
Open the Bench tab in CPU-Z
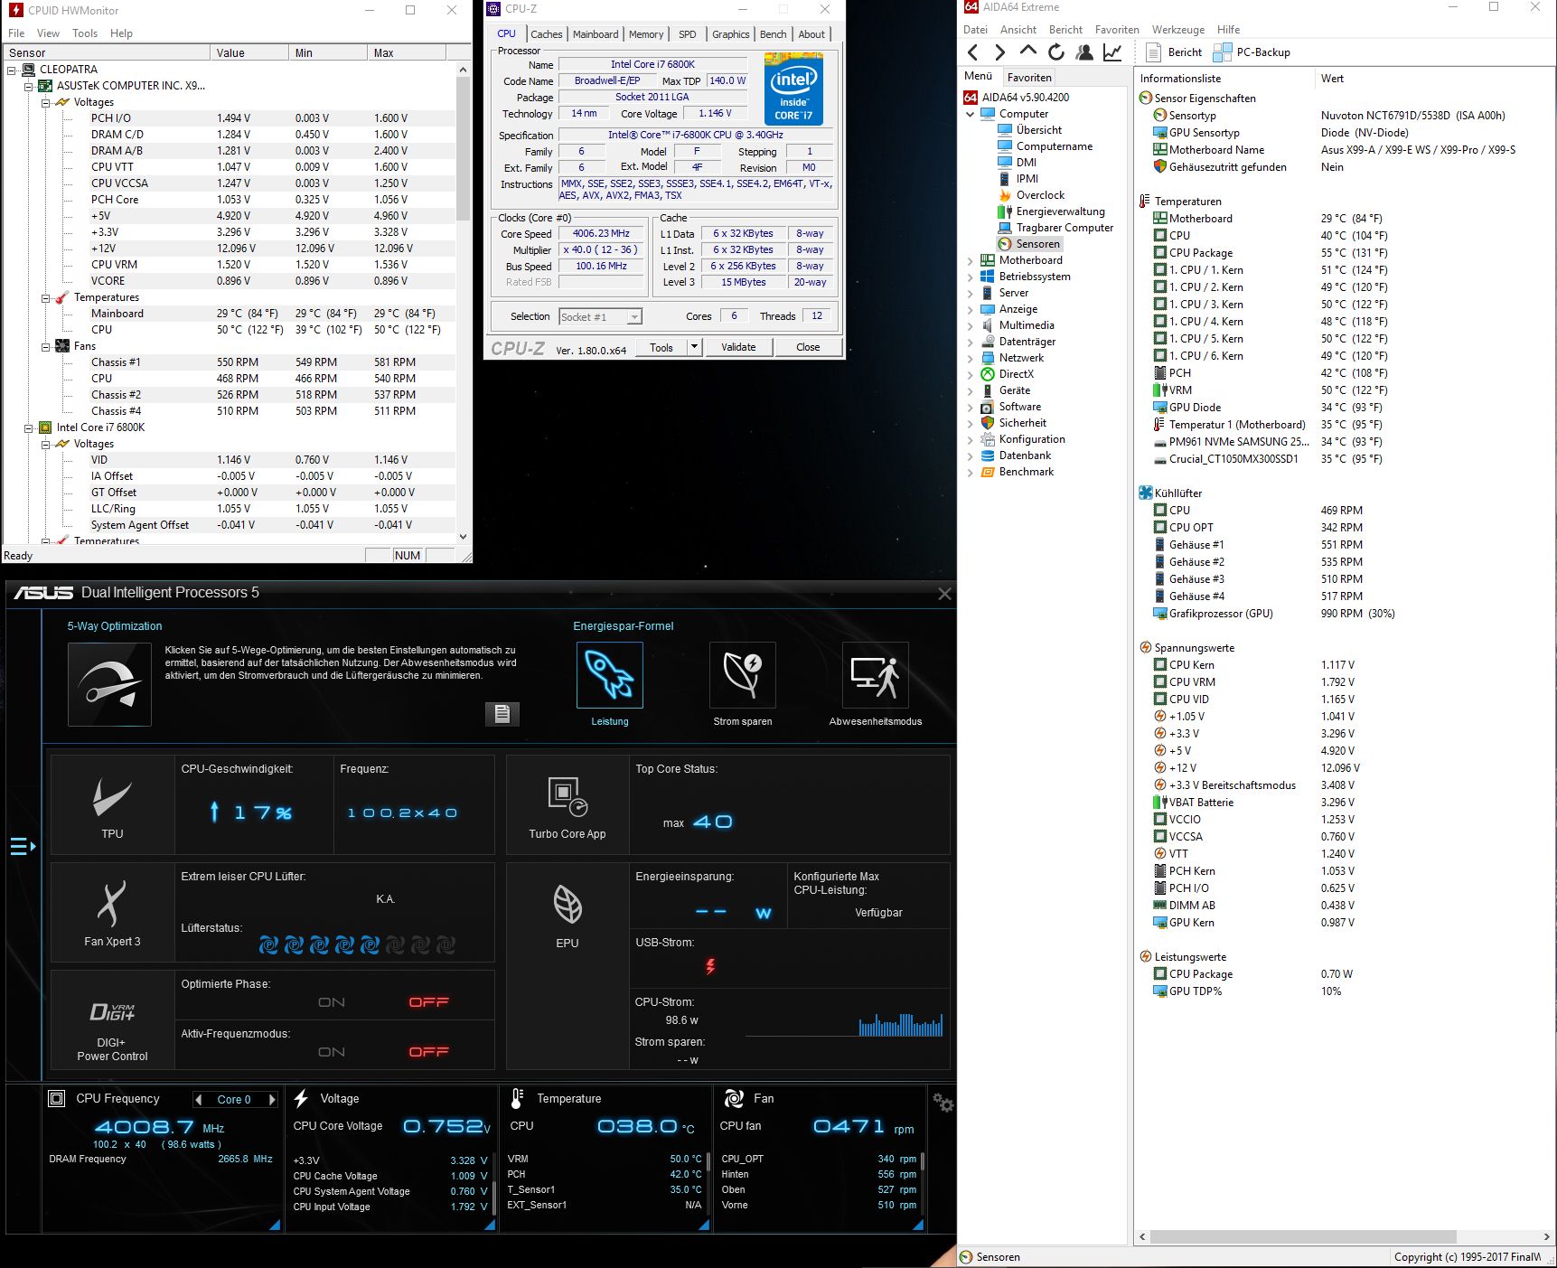coord(773,34)
